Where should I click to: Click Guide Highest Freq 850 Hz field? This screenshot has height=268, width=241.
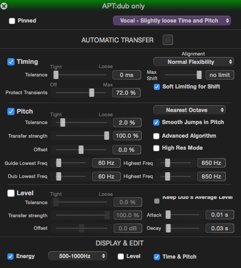pyautogui.click(x=211, y=163)
